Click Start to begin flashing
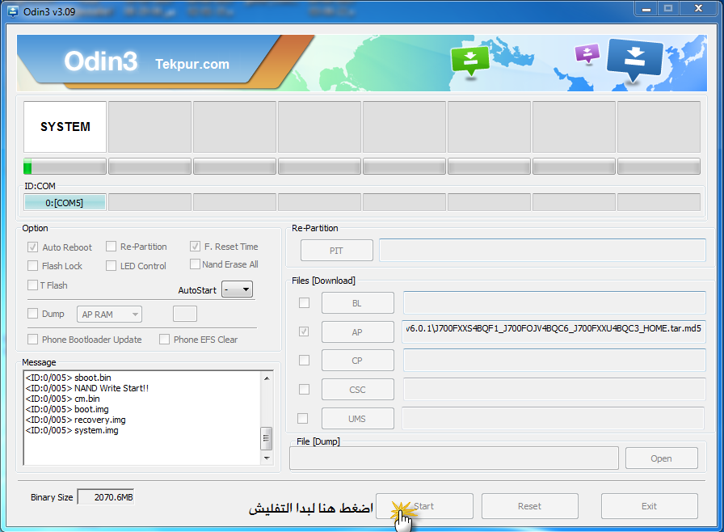Viewport: 724px width, 532px height. tap(424, 506)
